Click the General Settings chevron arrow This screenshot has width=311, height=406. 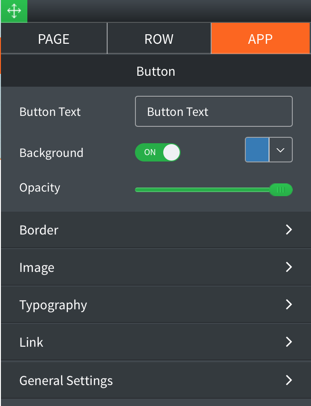point(288,380)
